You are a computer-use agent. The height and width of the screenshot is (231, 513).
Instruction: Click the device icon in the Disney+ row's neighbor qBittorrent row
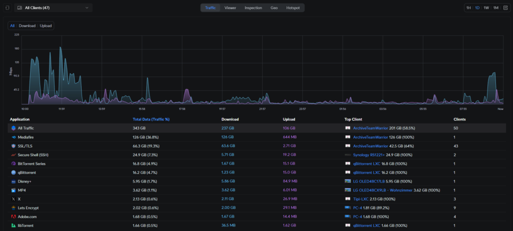point(348,172)
